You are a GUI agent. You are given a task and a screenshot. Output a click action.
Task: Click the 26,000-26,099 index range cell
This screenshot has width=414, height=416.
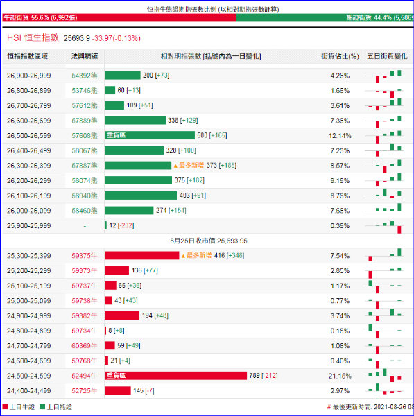pos(29,211)
